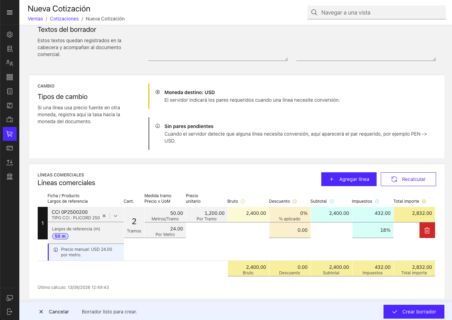Go to the Ventas breadcrumb link

pos(35,19)
